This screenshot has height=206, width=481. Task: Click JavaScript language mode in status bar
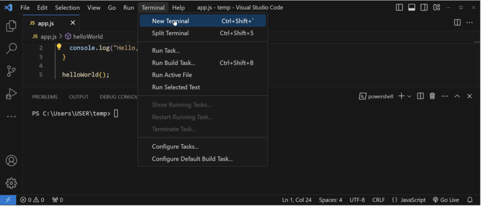409,200
